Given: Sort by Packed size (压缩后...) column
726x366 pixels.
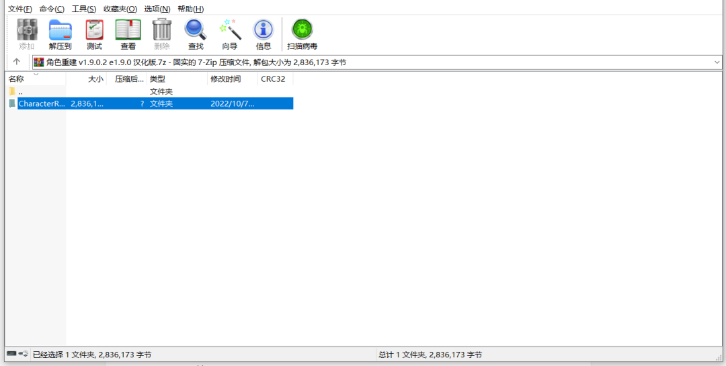Looking at the screenshot, I should click(x=127, y=79).
